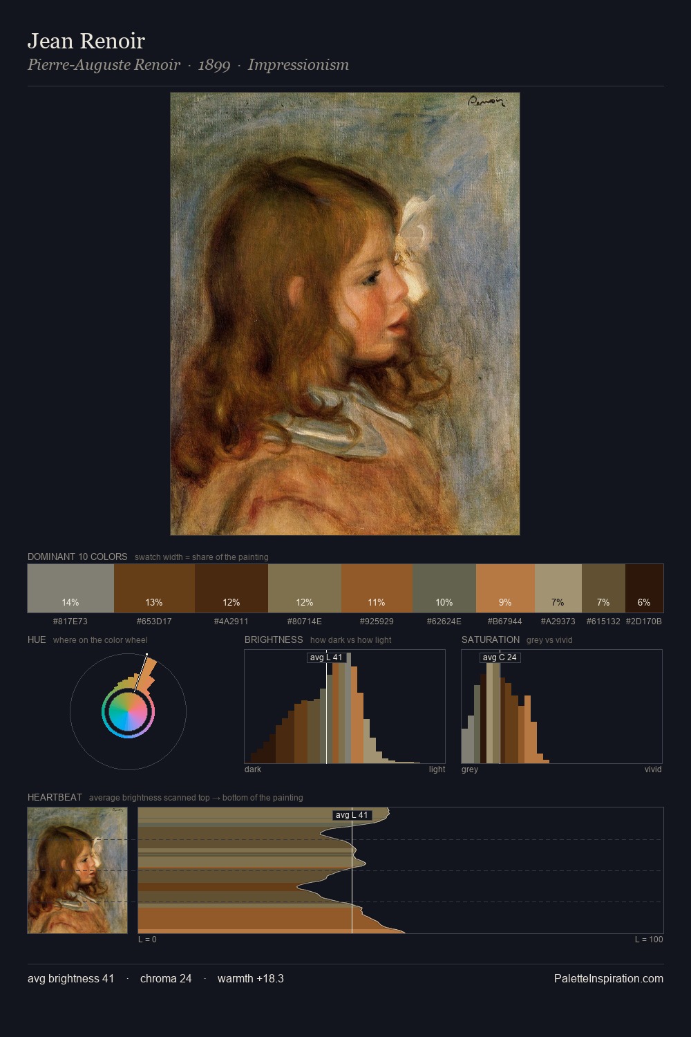Click the '#2D170B' hex code text
691x1037 pixels.
pos(644,622)
